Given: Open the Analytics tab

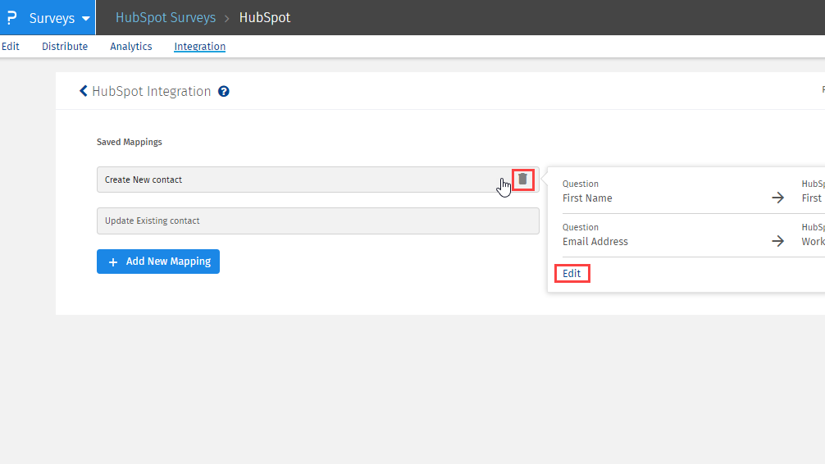Looking at the screenshot, I should pyautogui.click(x=131, y=46).
